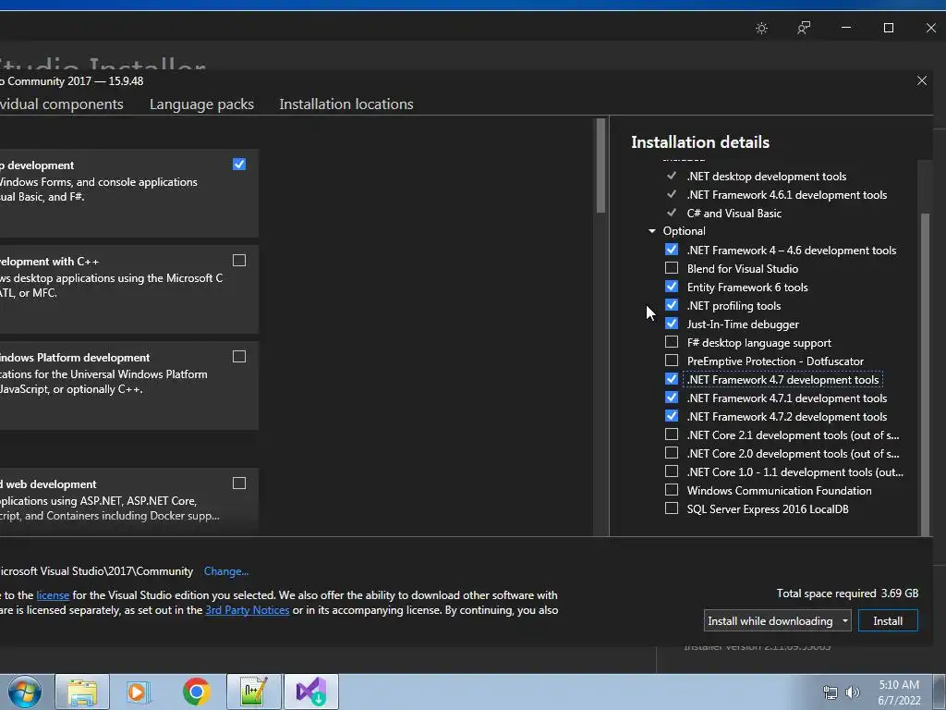
Task: Switch to Language packs tab
Action: click(201, 104)
